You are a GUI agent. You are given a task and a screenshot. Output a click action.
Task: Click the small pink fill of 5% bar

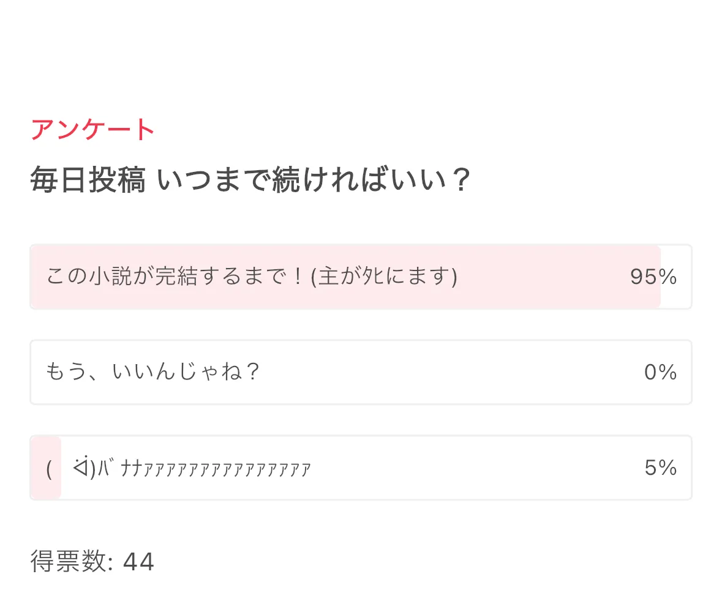coord(46,468)
